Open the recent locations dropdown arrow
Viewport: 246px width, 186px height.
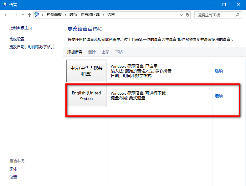(x=23, y=15)
